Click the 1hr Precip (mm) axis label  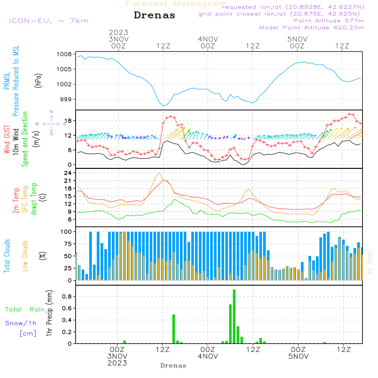49,313
